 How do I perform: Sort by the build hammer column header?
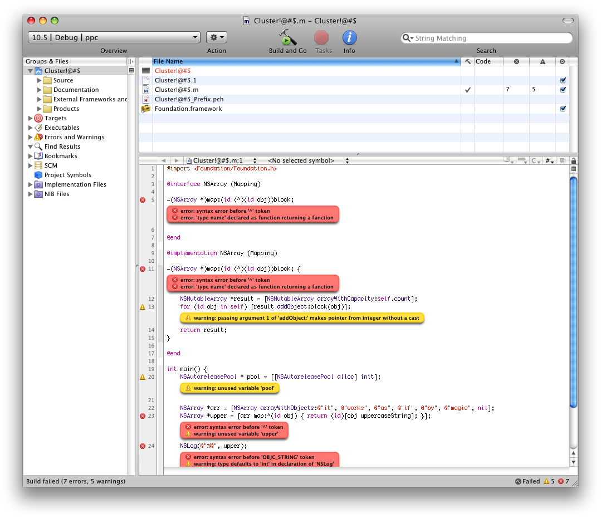(468, 61)
